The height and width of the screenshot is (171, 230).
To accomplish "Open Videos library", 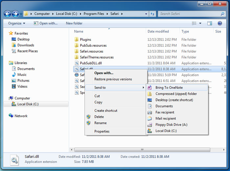I will point(22,86).
